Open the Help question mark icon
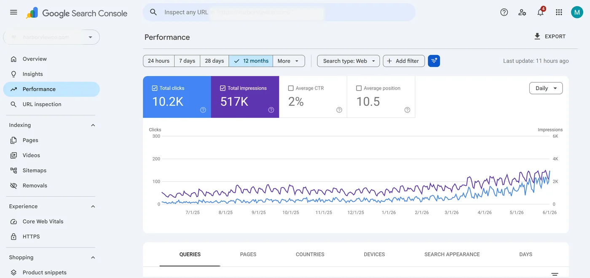This screenshot has height=278, width=590. click(504, 12)
